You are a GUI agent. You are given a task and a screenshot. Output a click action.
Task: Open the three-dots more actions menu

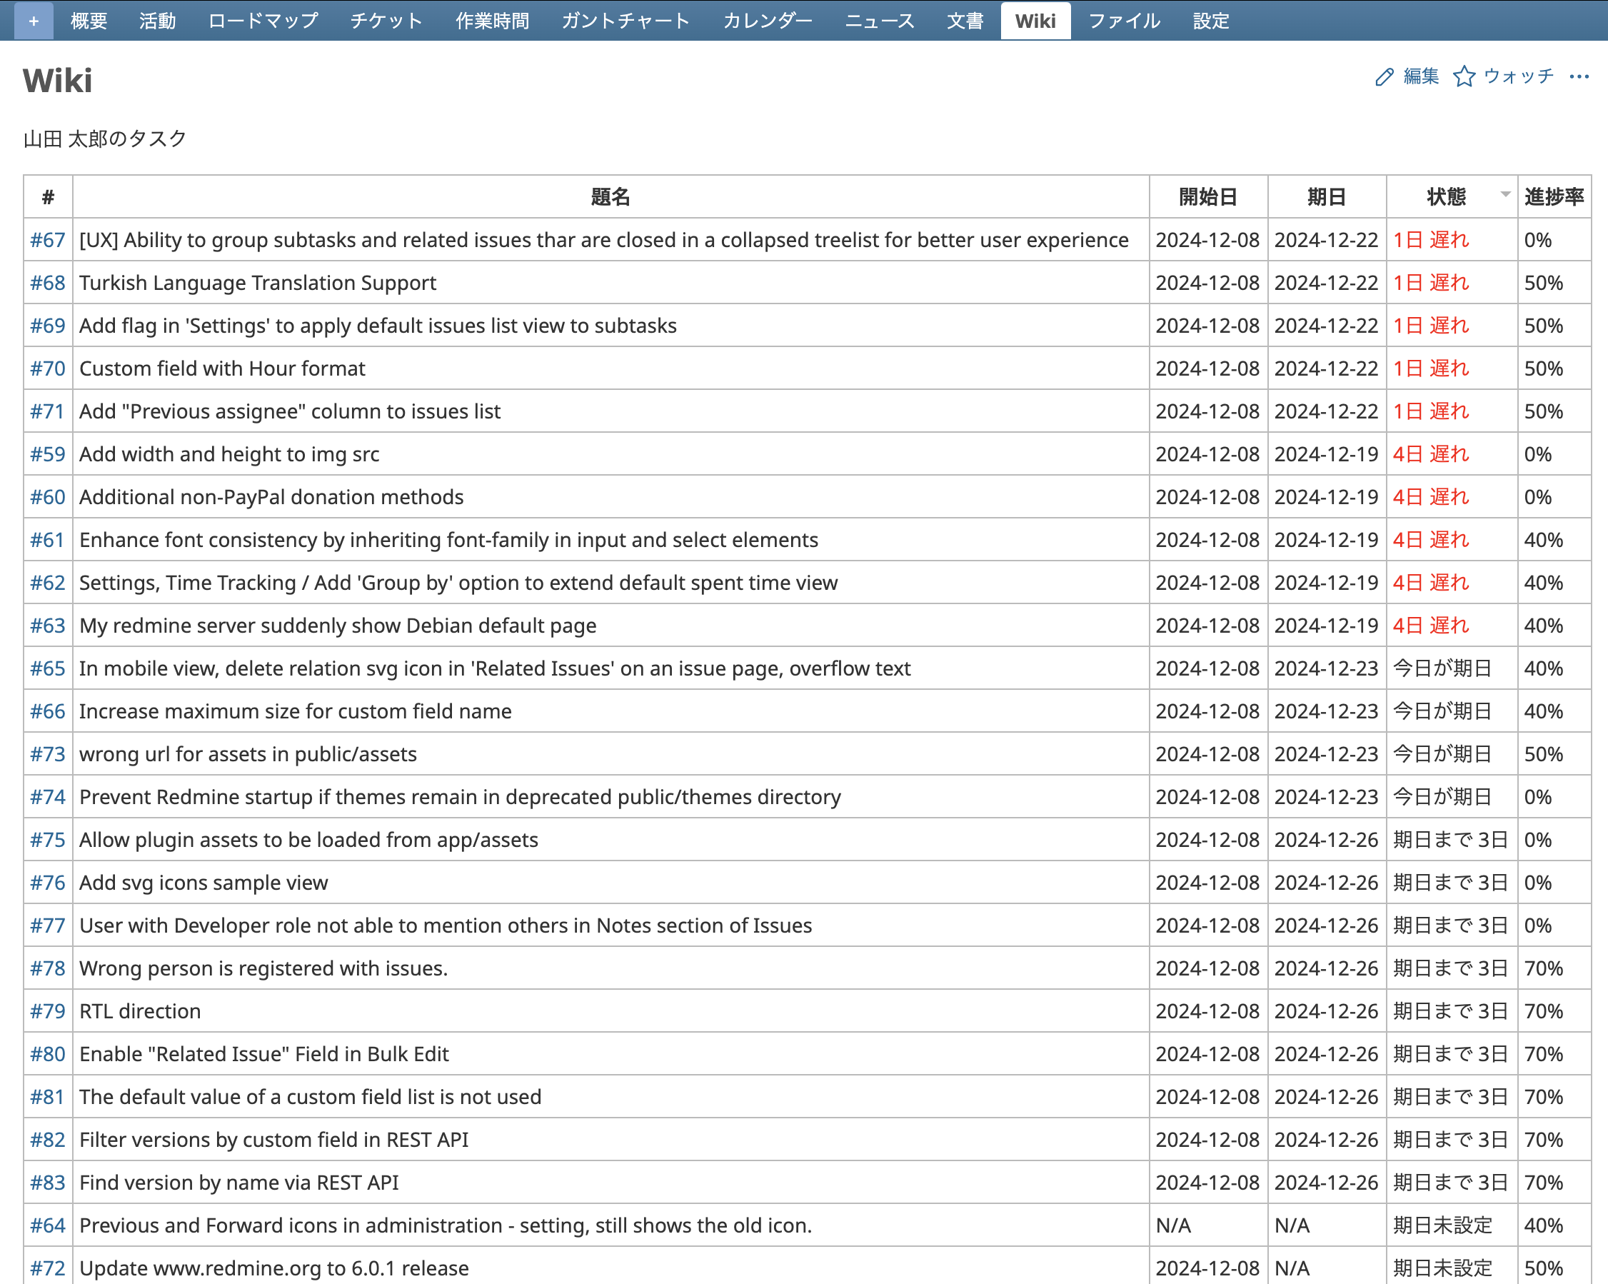1578,77
